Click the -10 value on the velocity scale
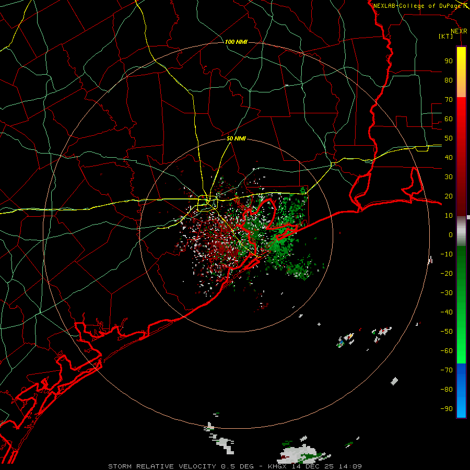Screen dimensions: 470x470 446,254
